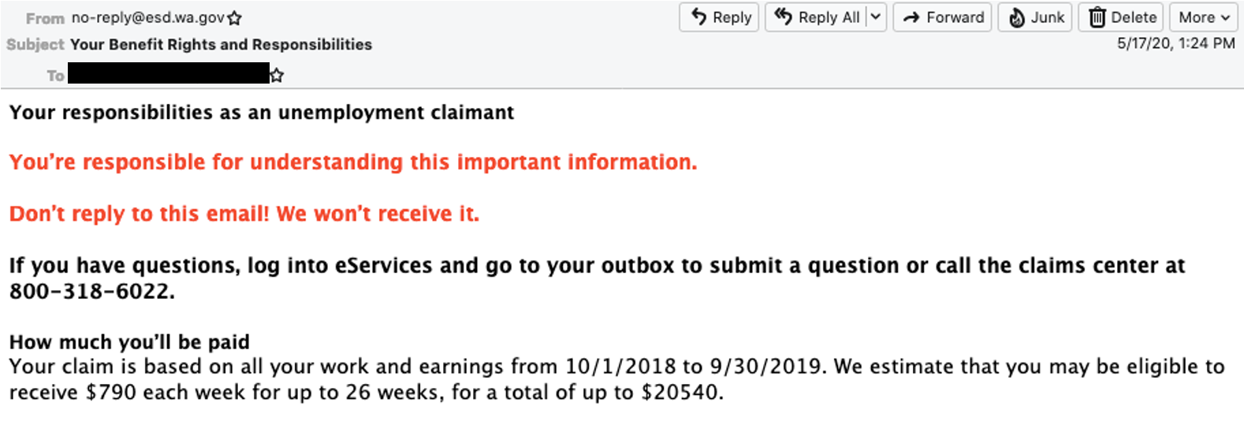Image resolution: width=1244 pixels, height=421 pixels.
Task: Mark message as Junk via flame icon
Action: point(1017,17)
